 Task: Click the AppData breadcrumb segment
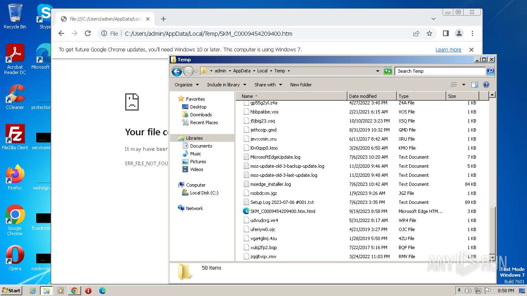(242, 71)
